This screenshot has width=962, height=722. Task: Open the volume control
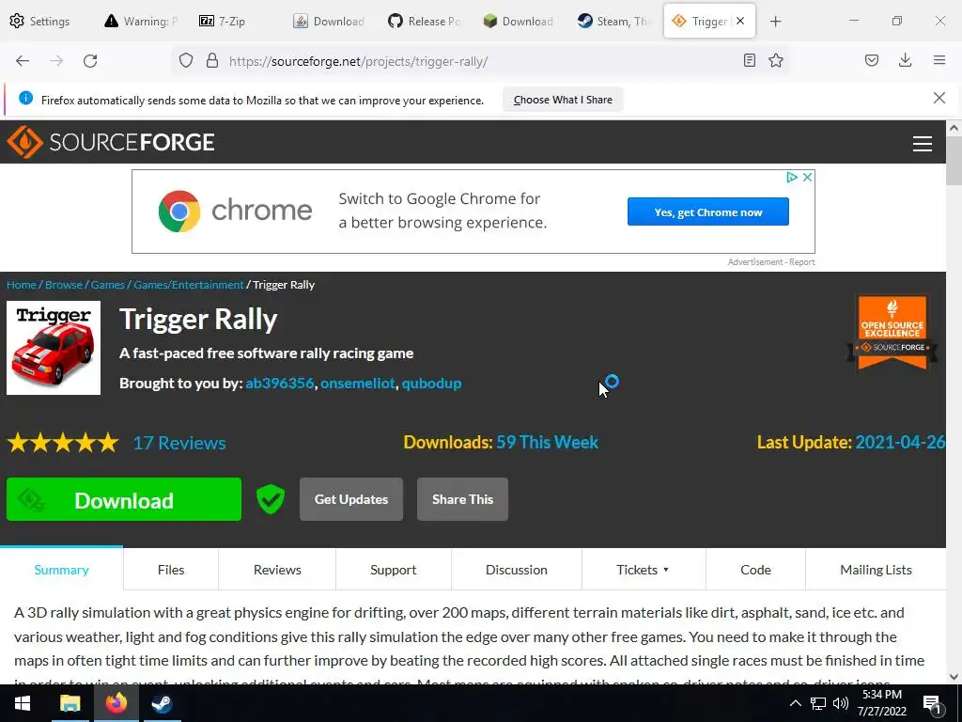[x=841, y=703]
